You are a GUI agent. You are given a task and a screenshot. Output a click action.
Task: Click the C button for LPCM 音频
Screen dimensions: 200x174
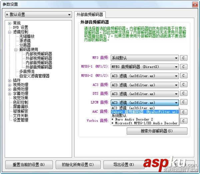(x=184, y=102)
